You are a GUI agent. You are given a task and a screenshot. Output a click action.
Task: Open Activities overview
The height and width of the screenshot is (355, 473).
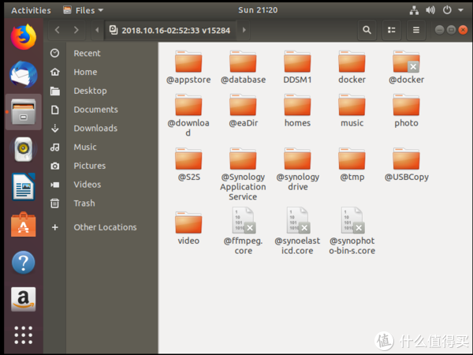[31, 10]
